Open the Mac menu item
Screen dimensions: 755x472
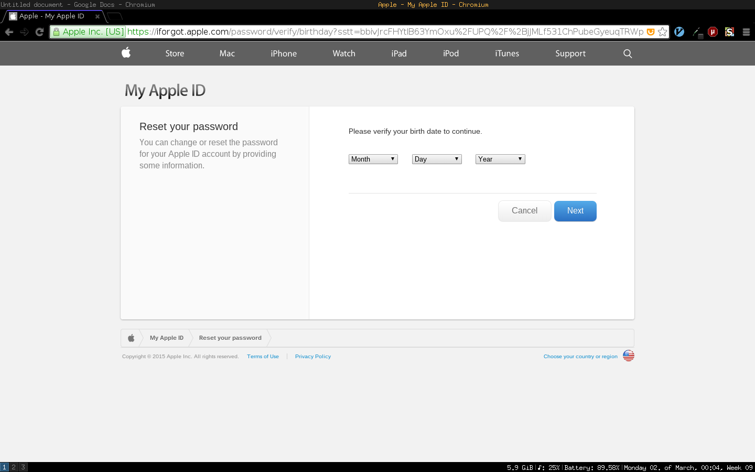pyautogui.click(x=227, y=53)
